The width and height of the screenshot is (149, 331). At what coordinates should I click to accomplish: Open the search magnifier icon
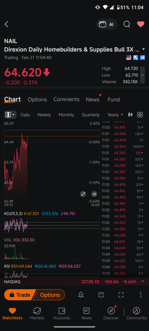tap(127, 24)
